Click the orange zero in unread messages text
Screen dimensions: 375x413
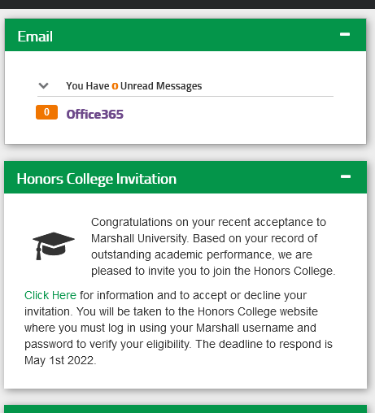(x=115, y=86)
